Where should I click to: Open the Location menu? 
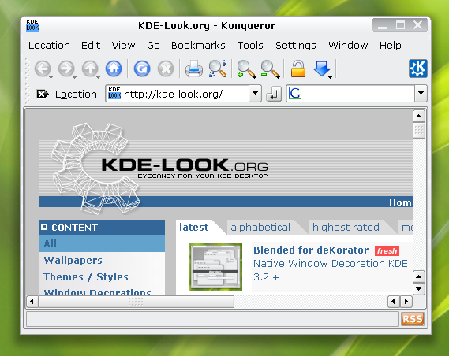pyautogui.click(x=49, y=46)
